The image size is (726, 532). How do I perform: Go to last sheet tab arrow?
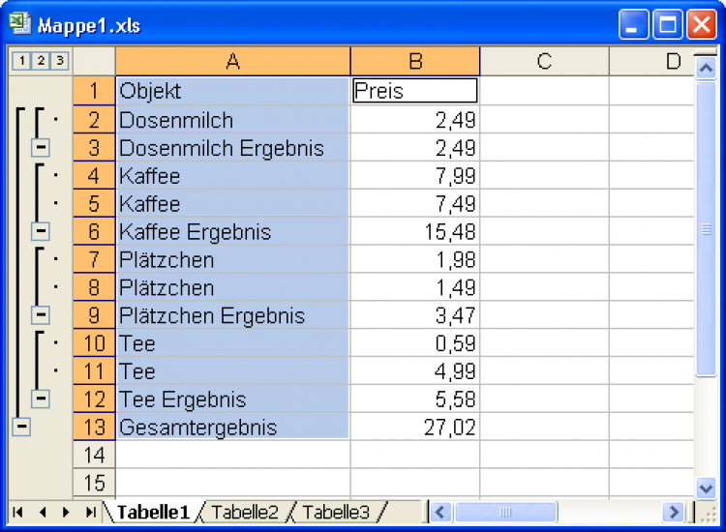[x=90, y=512]
